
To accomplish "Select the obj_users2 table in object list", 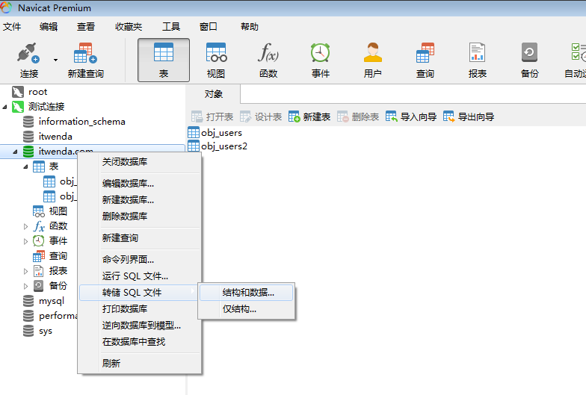I will click(223, 146).
